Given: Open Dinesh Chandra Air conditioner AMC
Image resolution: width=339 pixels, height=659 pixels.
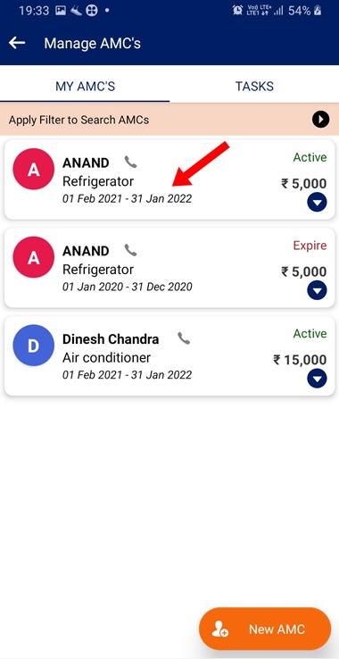Looking at the screenshot, I should (169, 356).
